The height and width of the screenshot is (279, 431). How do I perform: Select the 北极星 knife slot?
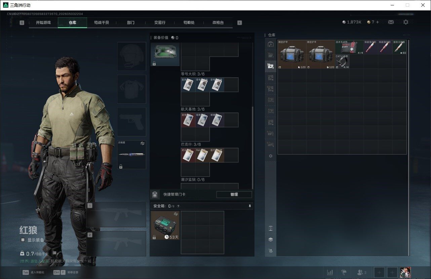pos(132,155)
